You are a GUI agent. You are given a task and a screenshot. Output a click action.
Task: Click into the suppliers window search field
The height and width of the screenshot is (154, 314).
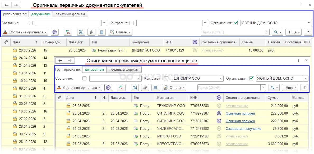[229, 88]
